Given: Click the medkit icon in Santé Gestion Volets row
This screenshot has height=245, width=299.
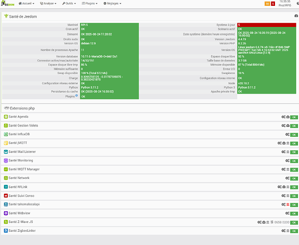Looking at the screenshot, I should point(288,125).
